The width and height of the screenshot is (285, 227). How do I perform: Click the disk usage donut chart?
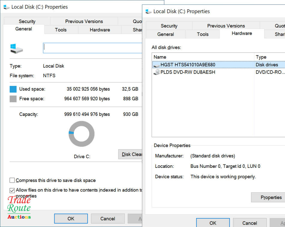coord(81,134)
